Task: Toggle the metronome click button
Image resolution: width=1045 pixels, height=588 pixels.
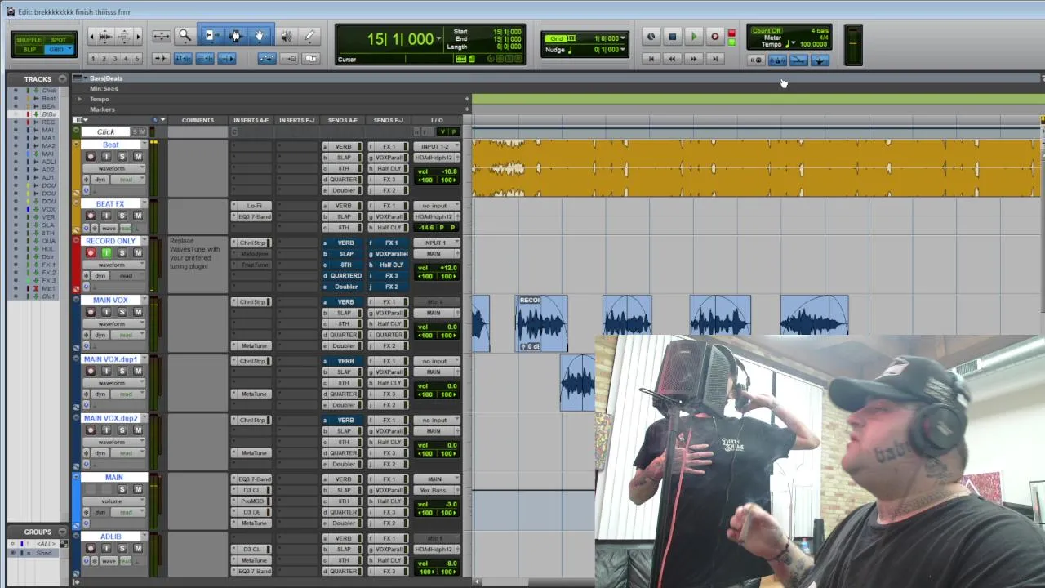Action: (x=777, y=60)
